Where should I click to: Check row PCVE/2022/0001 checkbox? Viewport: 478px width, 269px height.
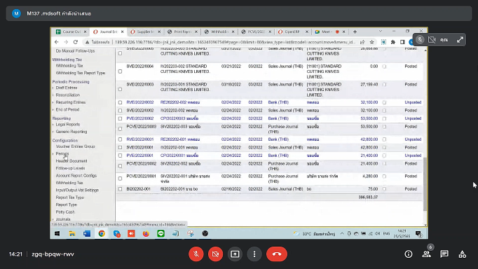(120, 179)
